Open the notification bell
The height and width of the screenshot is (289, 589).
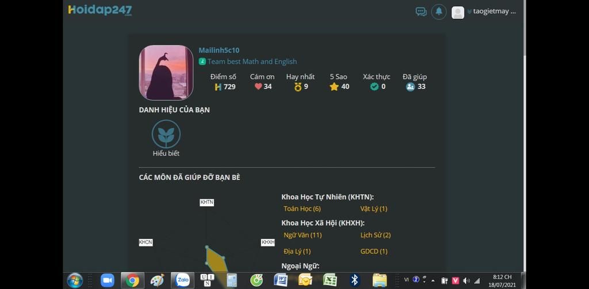[x=439, y=11]
